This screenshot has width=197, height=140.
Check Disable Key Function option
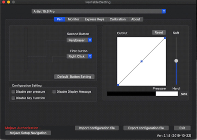pyautogui.click(x=13, y=98)
